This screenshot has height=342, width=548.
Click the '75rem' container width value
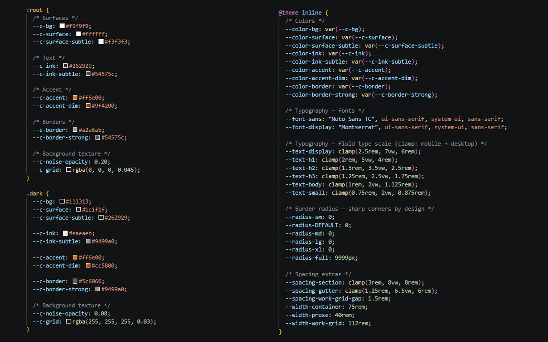click(x=356, y=307)
